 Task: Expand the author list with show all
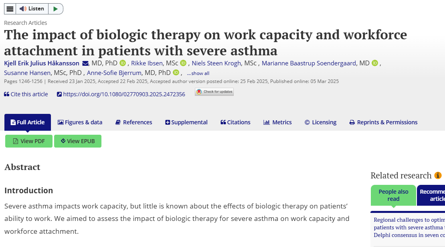(x=198, y=73)
